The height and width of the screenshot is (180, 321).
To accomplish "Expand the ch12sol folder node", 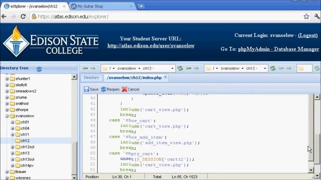I will (13, 147).
